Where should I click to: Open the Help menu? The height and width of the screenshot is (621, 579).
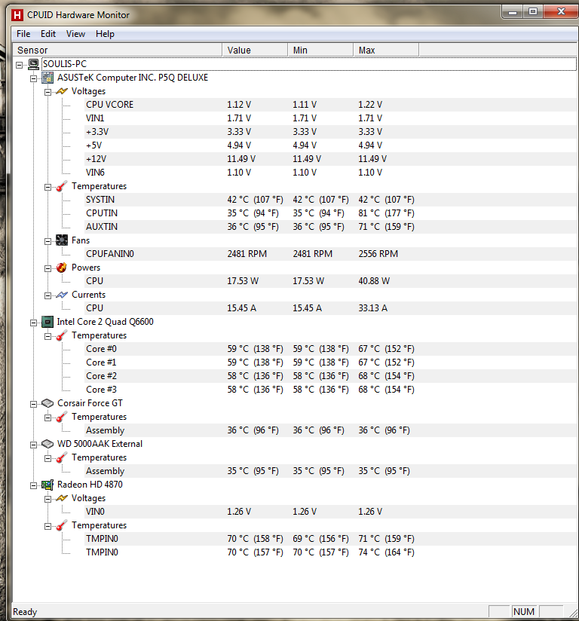105,34
